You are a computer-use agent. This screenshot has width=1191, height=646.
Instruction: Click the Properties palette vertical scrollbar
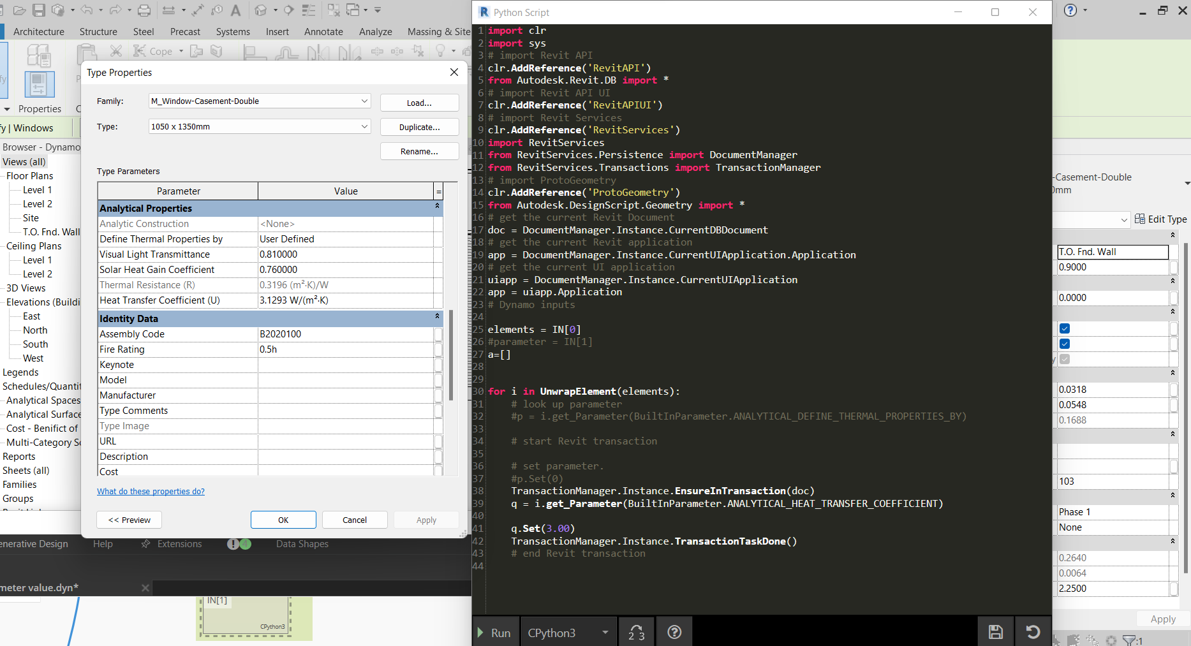pyautogui.click(x=1186, y=408)
